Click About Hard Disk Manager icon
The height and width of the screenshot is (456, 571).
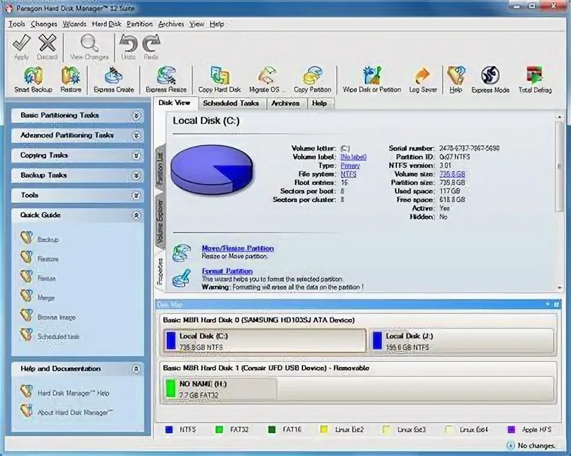(x=27, y=411)
